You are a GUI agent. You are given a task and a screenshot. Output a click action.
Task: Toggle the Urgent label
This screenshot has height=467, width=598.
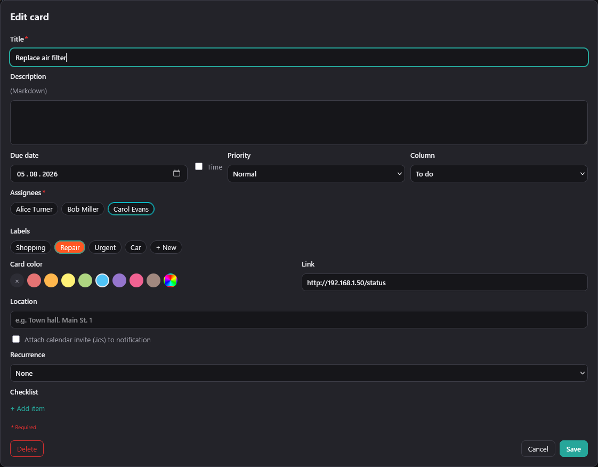pyautogui.click(x=105, y=247)
